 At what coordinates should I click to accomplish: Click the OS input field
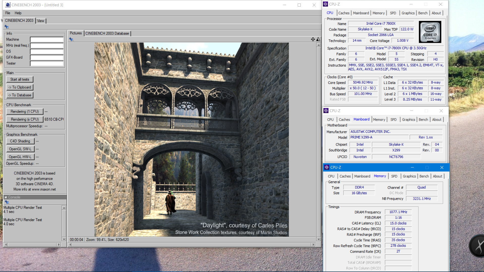coord(47,51)
